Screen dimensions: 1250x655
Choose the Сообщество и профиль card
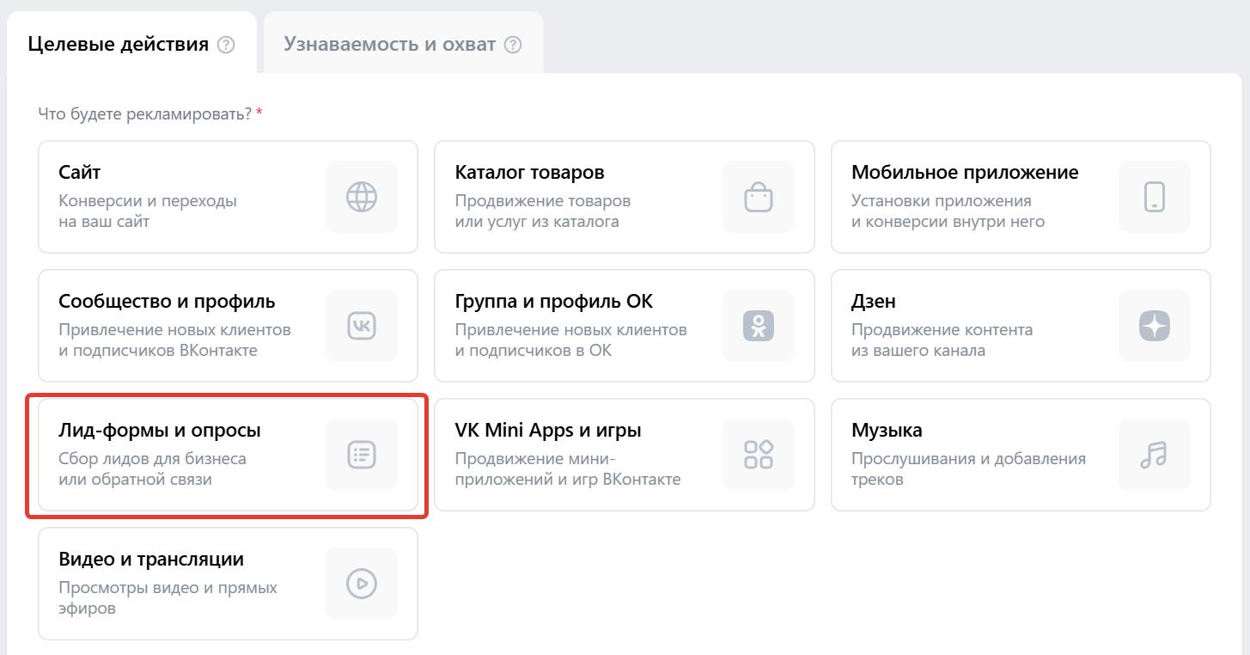tap(228, 326)
